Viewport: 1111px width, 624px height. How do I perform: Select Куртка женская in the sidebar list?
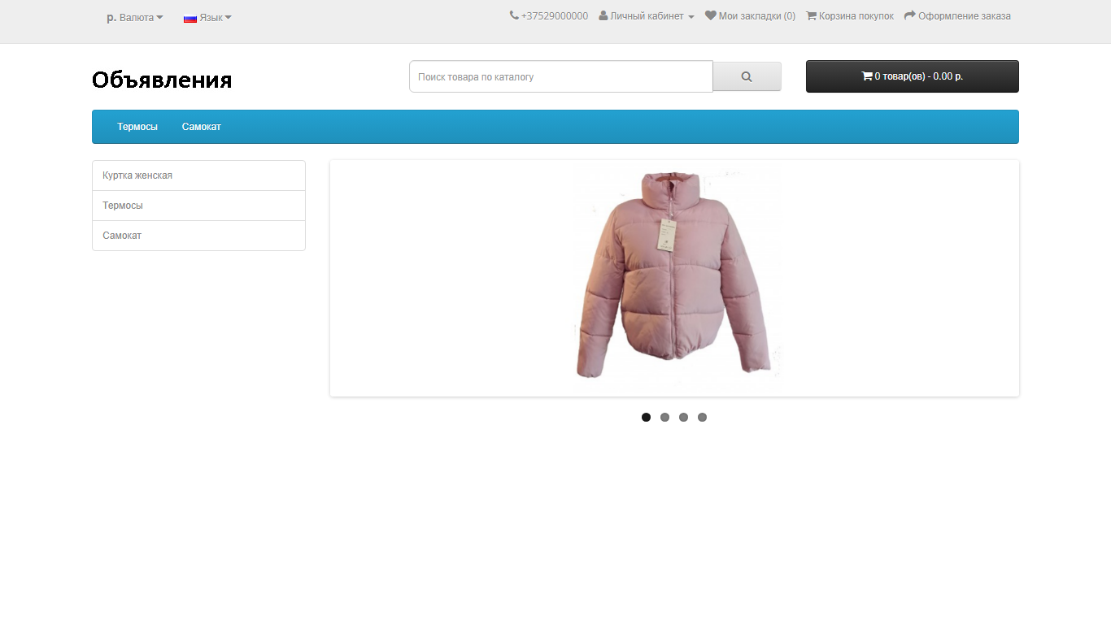tap(198, 175)
